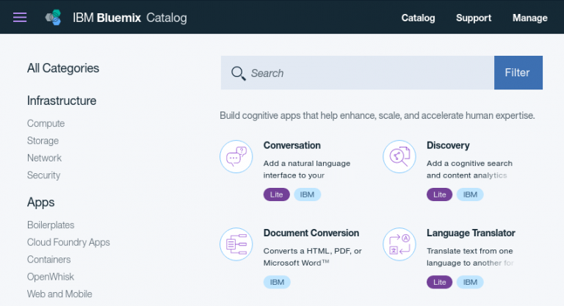Open the Storage category
The height and width of the screenshot is (306, 564).
coord(43,141)
